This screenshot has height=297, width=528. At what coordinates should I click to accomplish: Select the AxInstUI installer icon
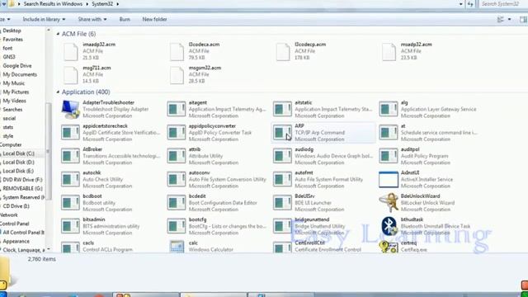coord(389,180)
